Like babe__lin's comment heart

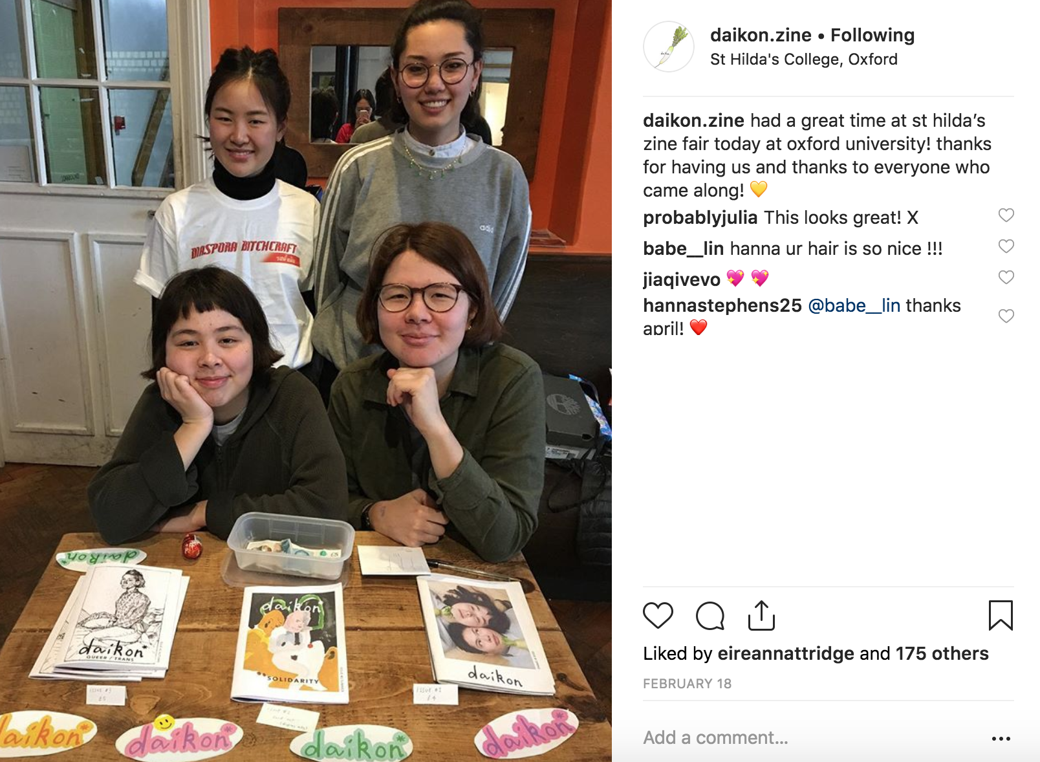tap(1006, 246)
